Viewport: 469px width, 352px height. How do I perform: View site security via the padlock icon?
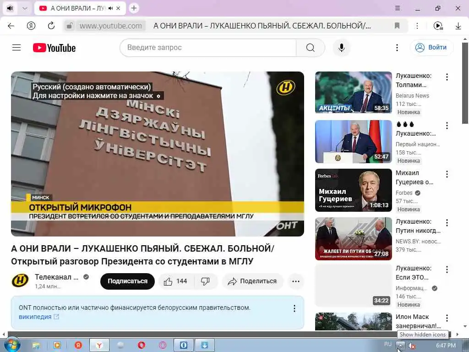tap(70, 26)
